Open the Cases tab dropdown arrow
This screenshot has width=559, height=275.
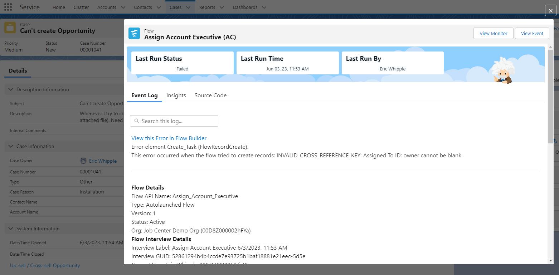pos(188,8)
